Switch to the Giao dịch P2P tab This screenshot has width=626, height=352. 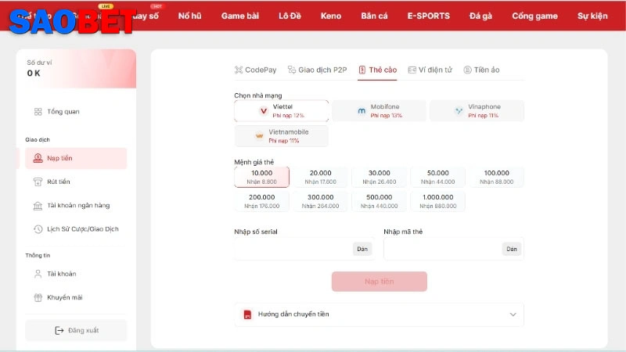(318, 70)
